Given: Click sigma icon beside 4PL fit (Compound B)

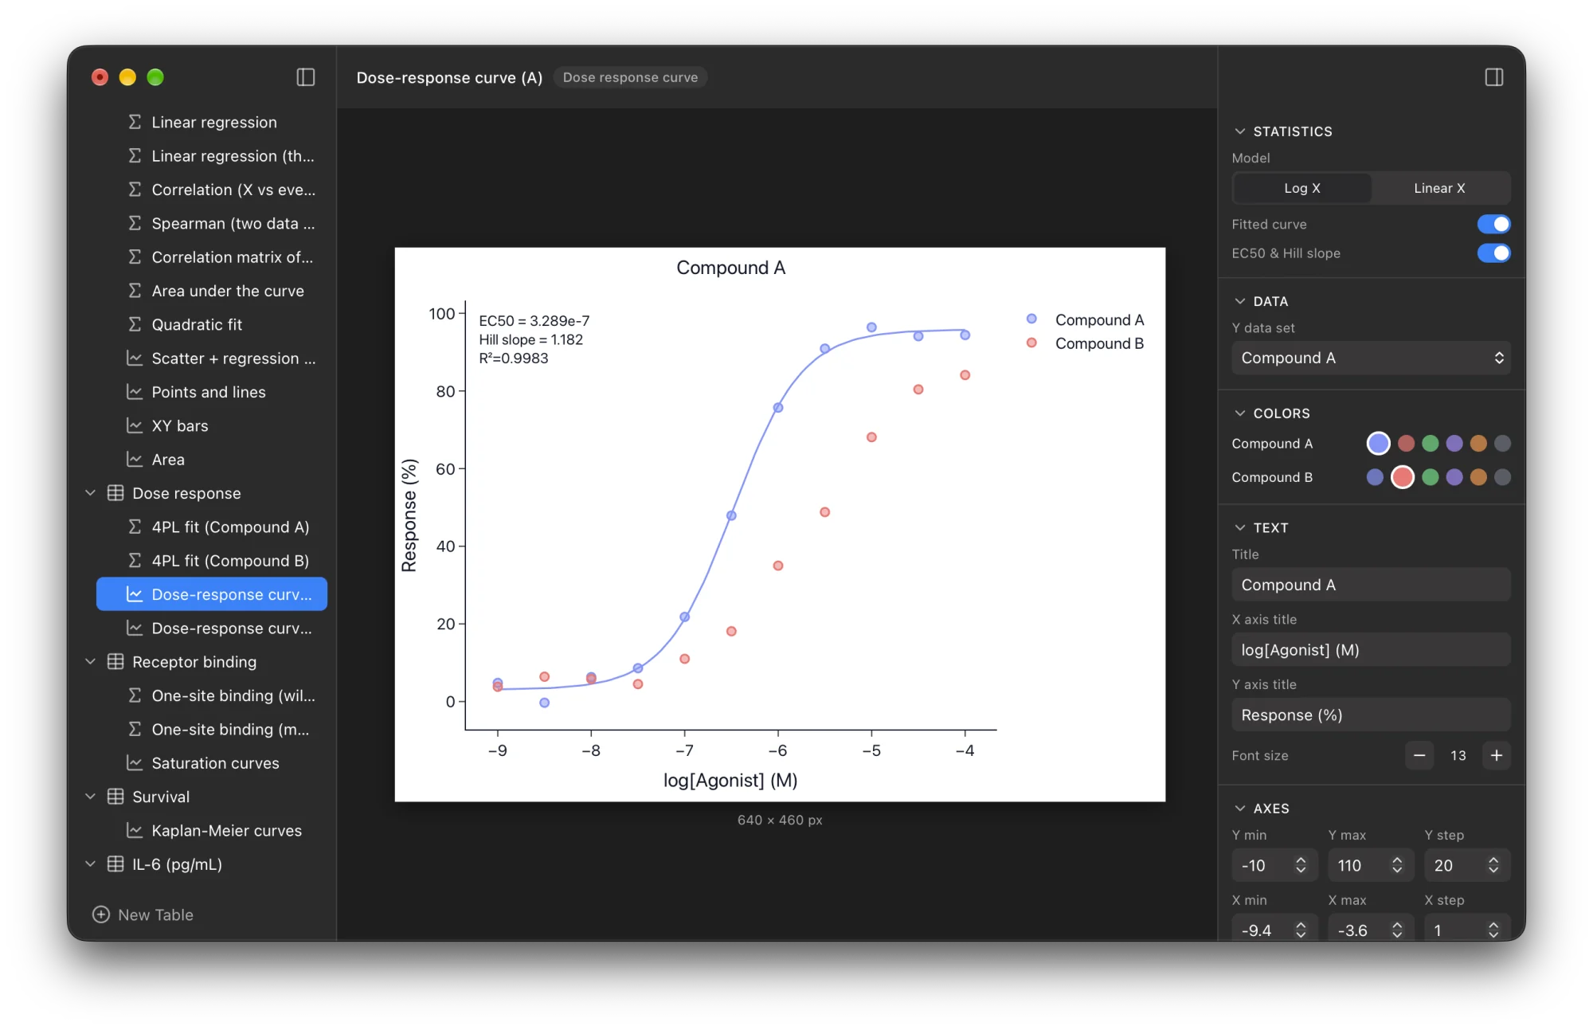Looking at the screenshot, I should pos(135,561).
